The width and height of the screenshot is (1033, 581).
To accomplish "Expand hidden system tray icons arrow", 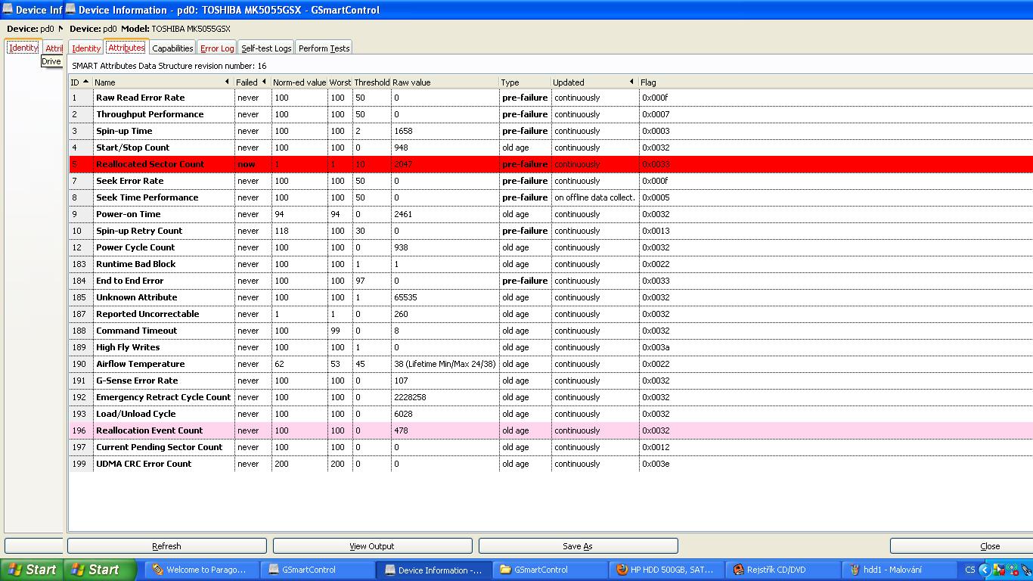I will (984, 570).
